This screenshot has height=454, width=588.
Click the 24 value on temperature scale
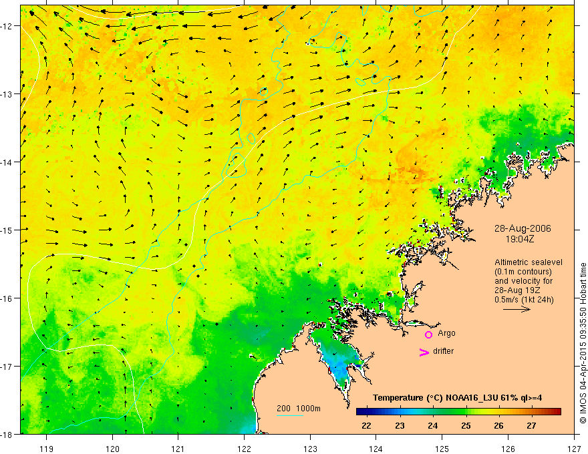[x=432, y=426]
